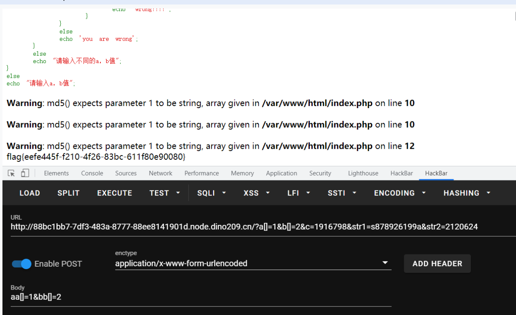Open the SSTI dropdown menu
The width and height of the screenshot is (516, 315).
click(342, 193)
